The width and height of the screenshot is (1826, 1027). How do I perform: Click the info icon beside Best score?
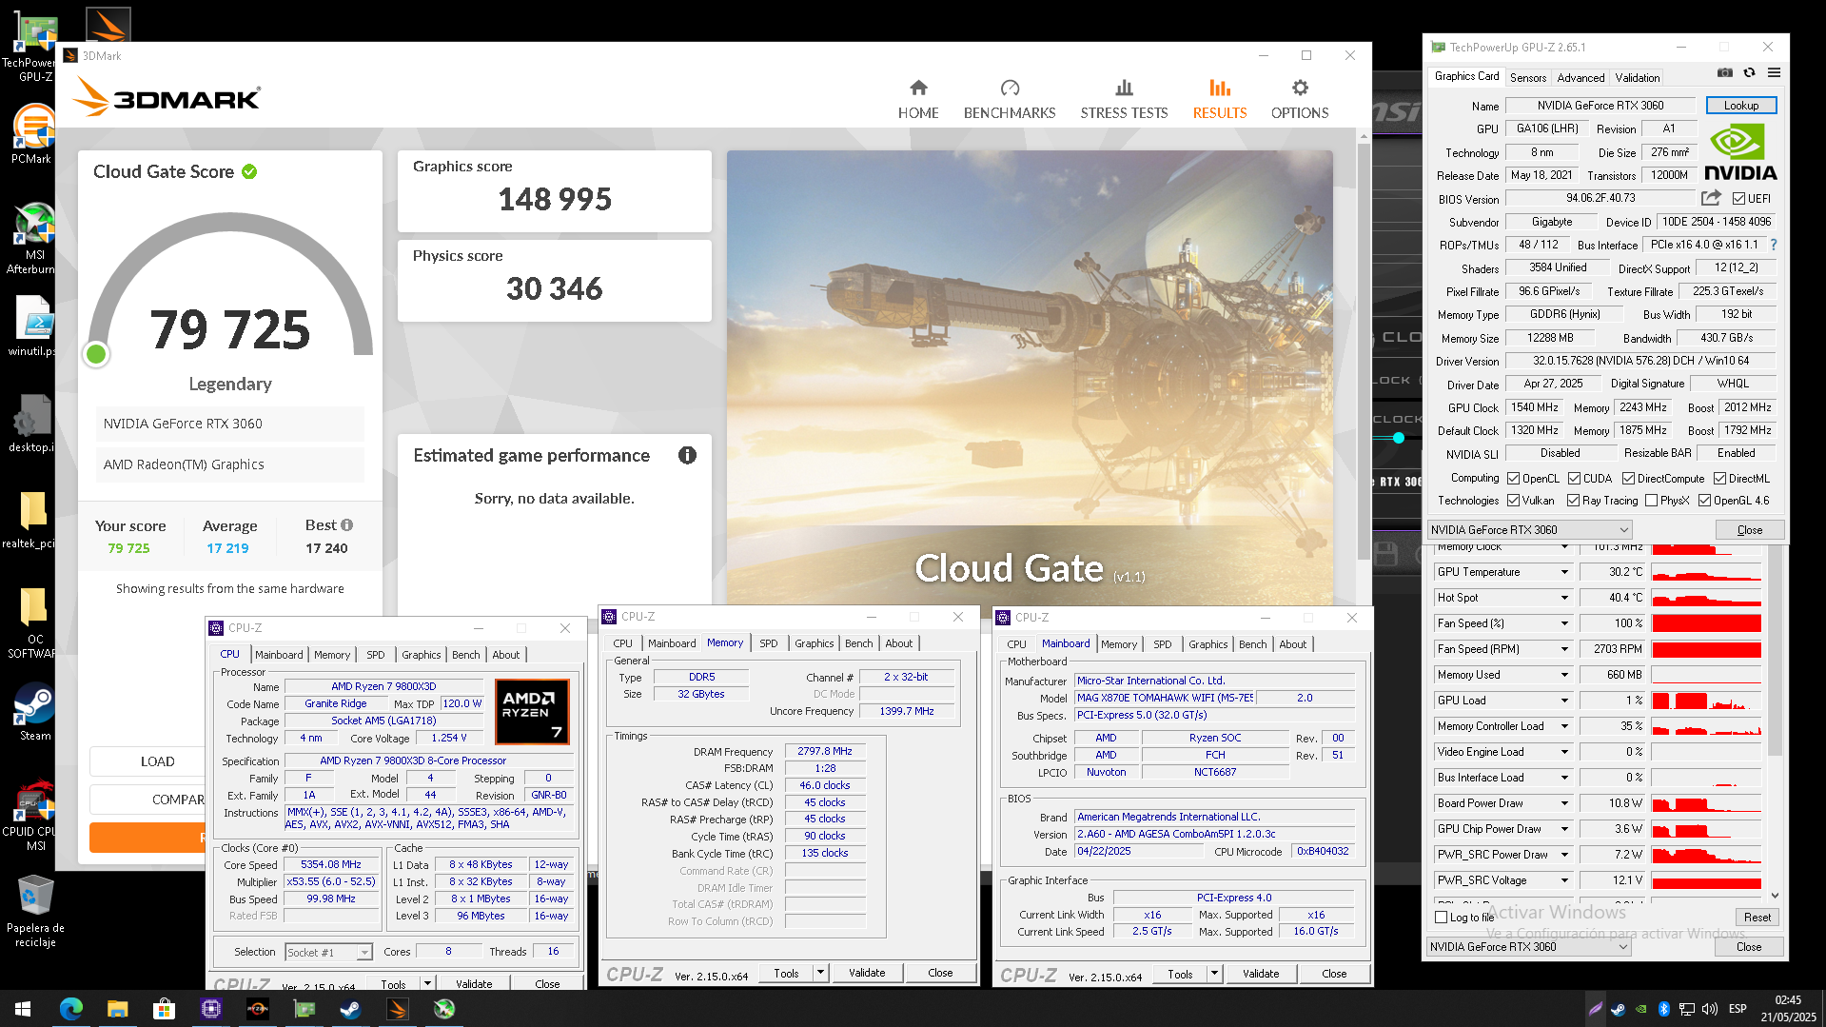(x=347, y=524)
